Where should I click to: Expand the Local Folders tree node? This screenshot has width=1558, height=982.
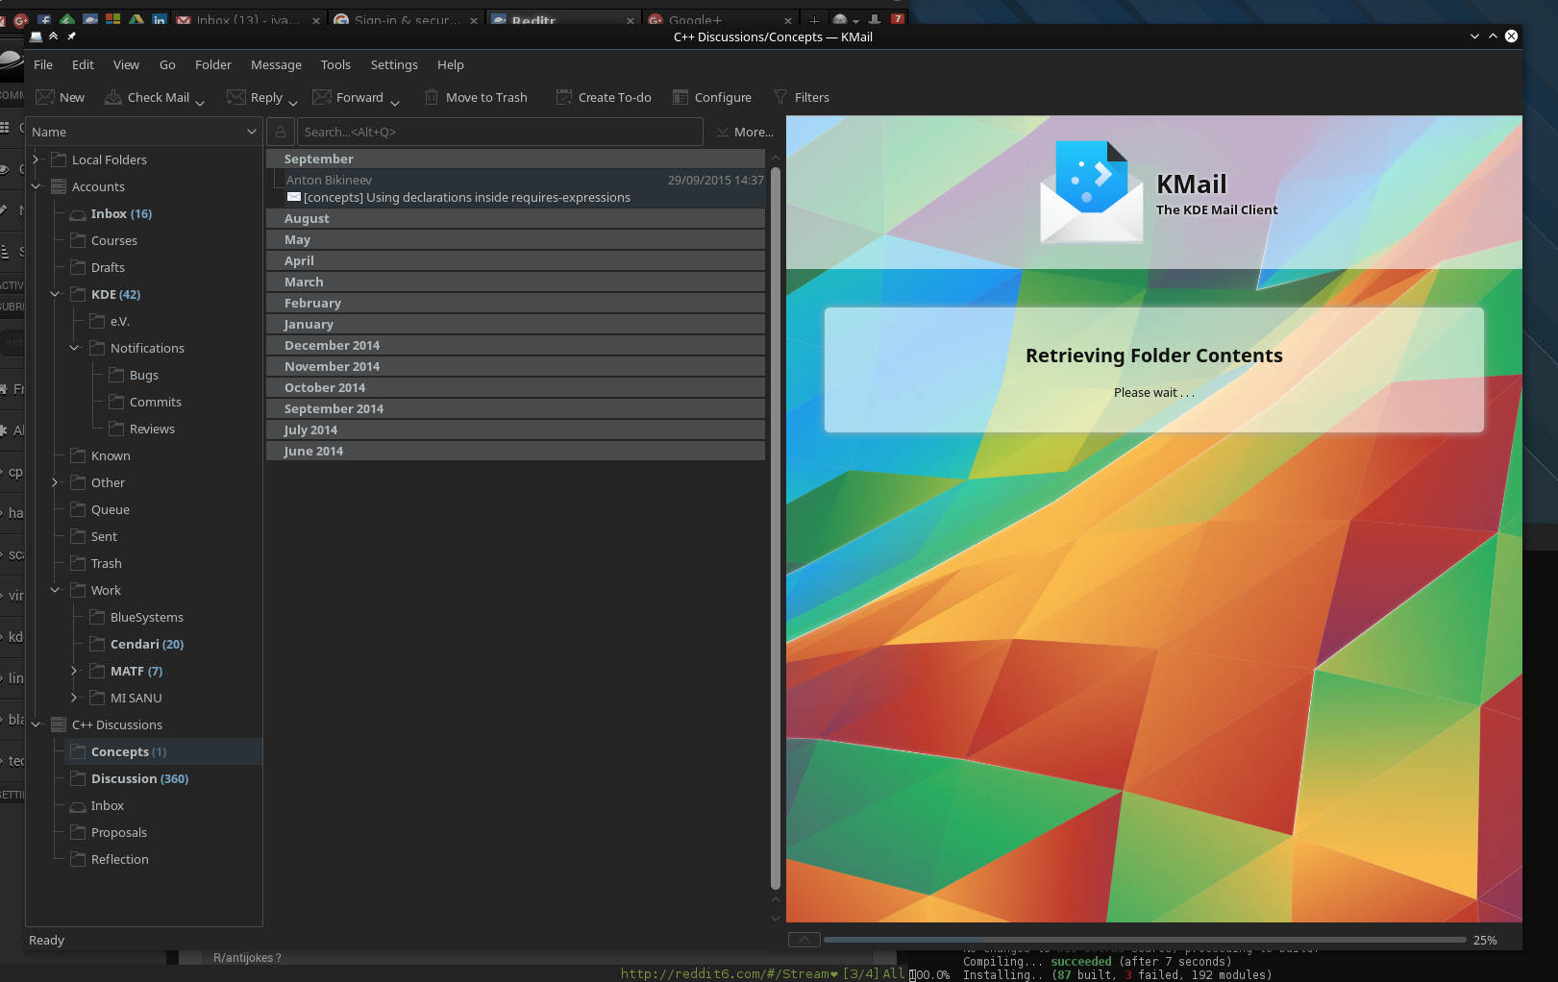[x=36, y=160]
